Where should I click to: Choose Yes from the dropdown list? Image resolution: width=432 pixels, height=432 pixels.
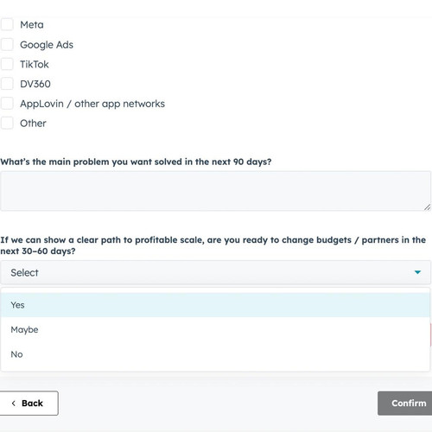(215, 305)
